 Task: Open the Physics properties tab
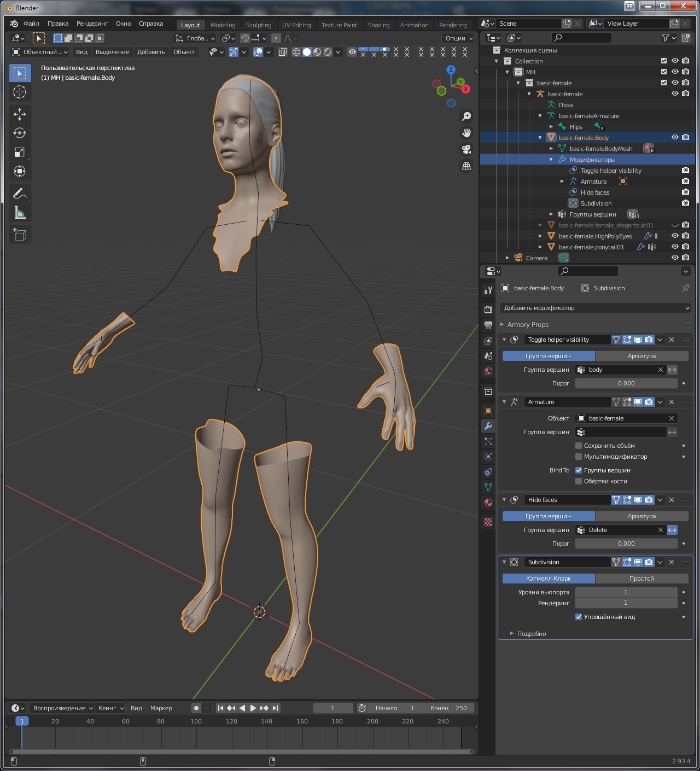(488, 457)
